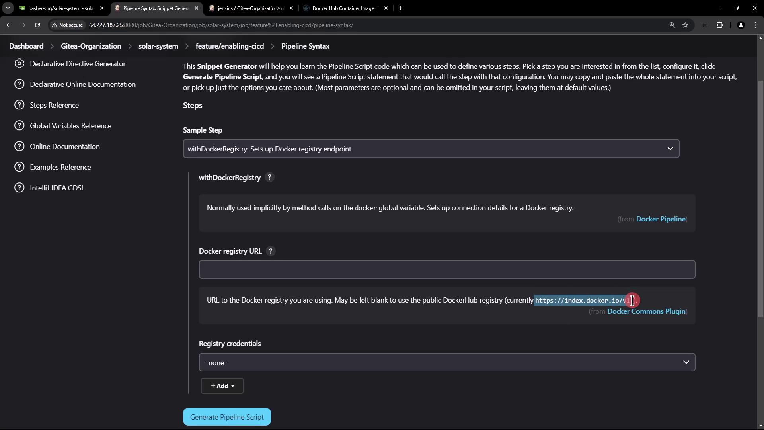This screenshot has width=764, height=430.
Task: Click the Generate Pipeline Script button
Action: (x=227, y=417)
